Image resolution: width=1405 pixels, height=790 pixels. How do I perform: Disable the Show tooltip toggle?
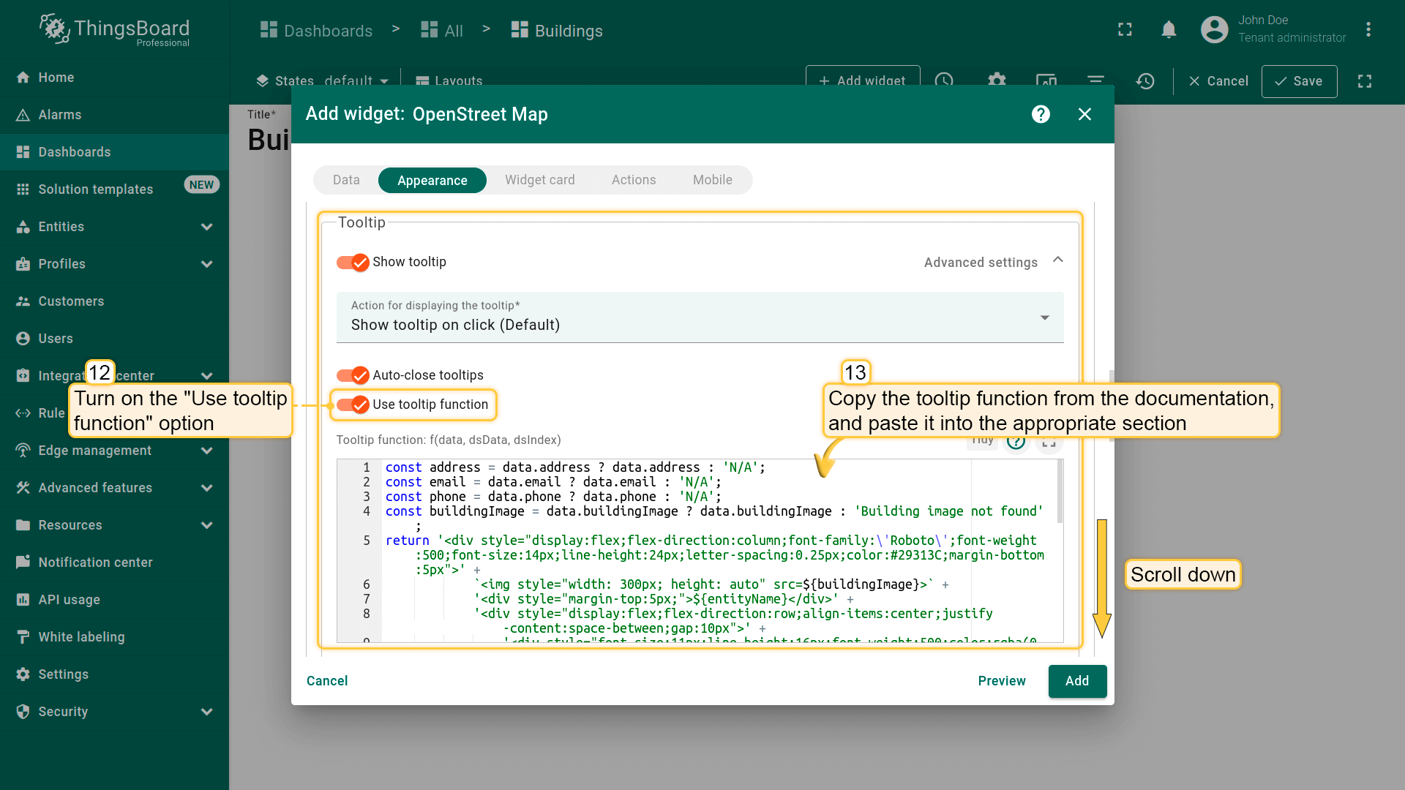(353, 262)
